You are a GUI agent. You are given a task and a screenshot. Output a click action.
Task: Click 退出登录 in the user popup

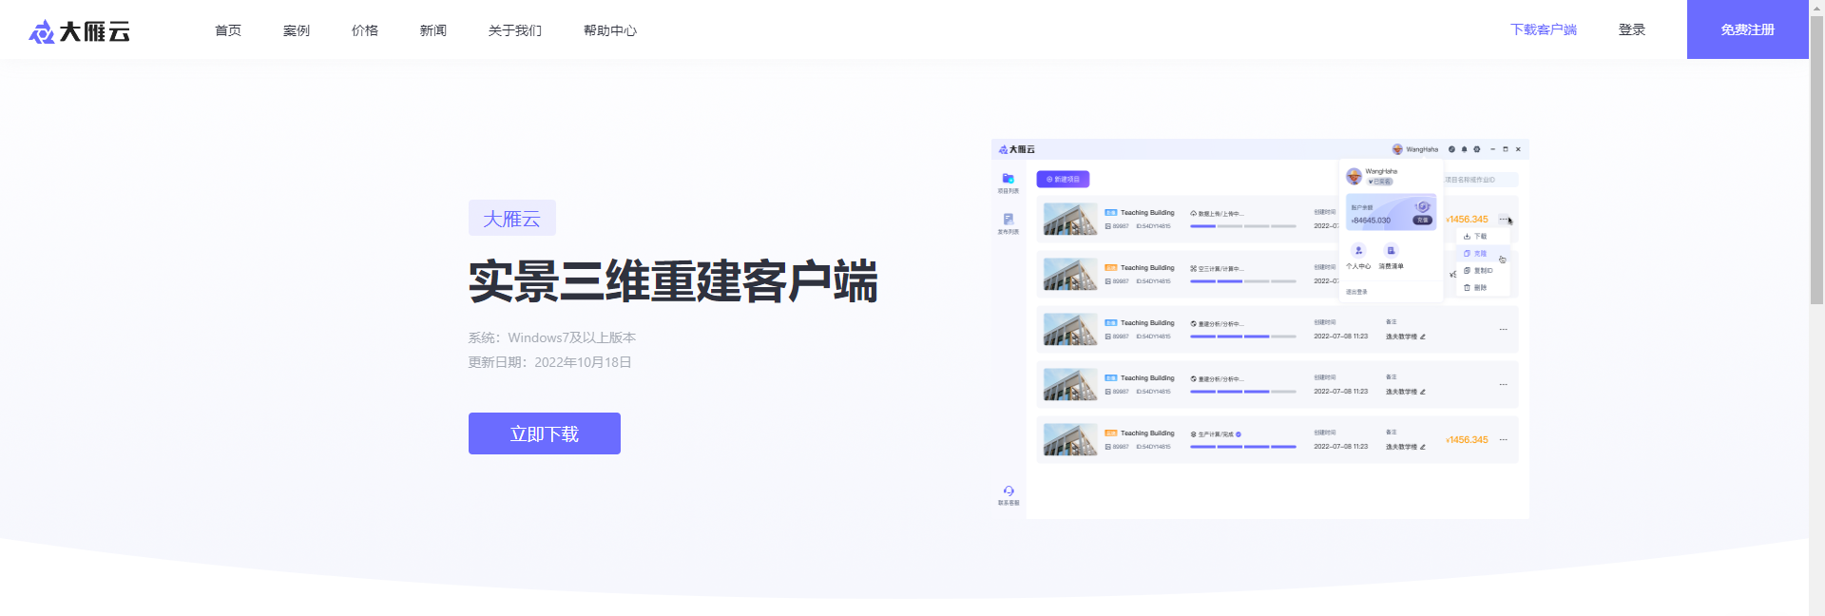point(1356,292)
